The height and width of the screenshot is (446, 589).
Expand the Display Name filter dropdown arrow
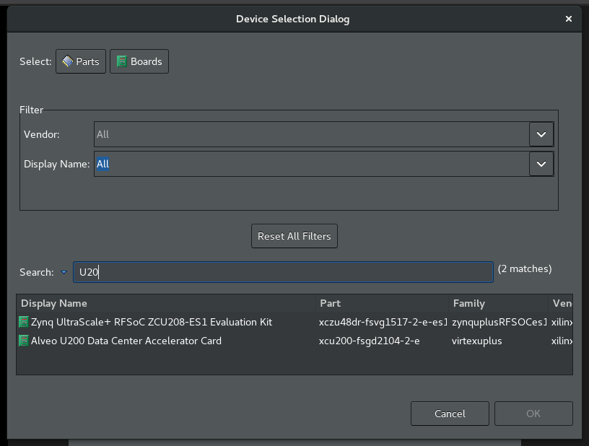(x=541, y=164)
